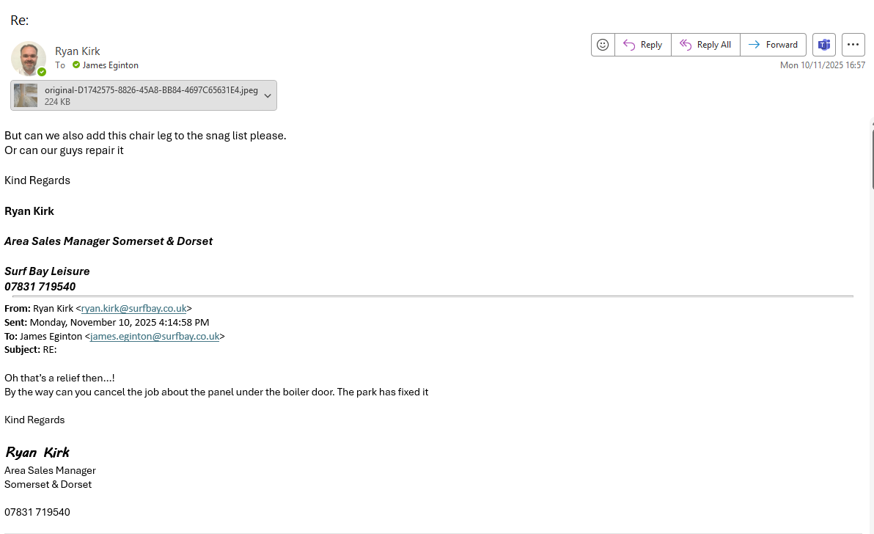Click the presence badge on the avatar
This screenshot has width=874, height=534.
pos(42,72)
